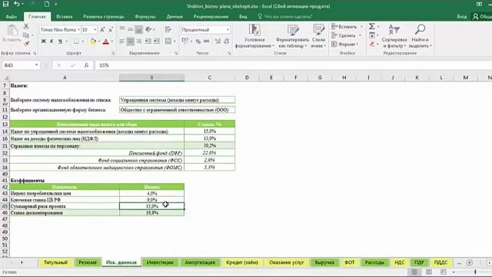Apply the red font color A
The height and width of the screenshot is (277, 492).
pyautogui.click(x=106, y=41)
